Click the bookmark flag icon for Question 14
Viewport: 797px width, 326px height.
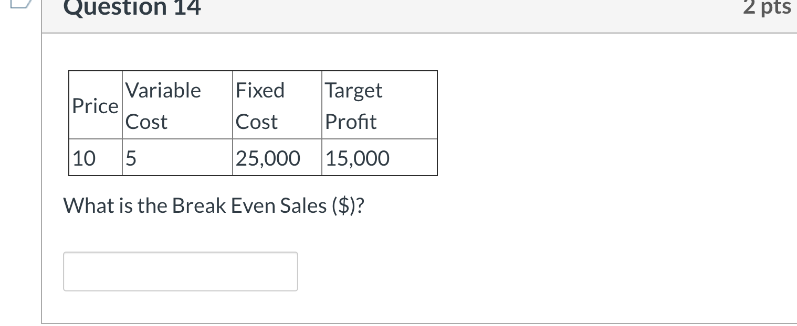click(19, 4)
